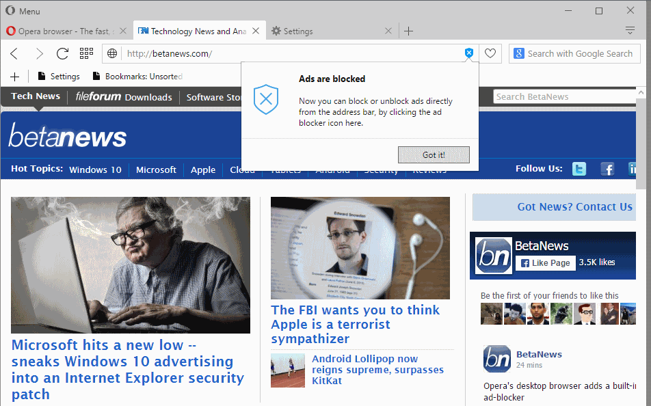
Task: Open the Got News? Contact Us link
Action: 574,206
